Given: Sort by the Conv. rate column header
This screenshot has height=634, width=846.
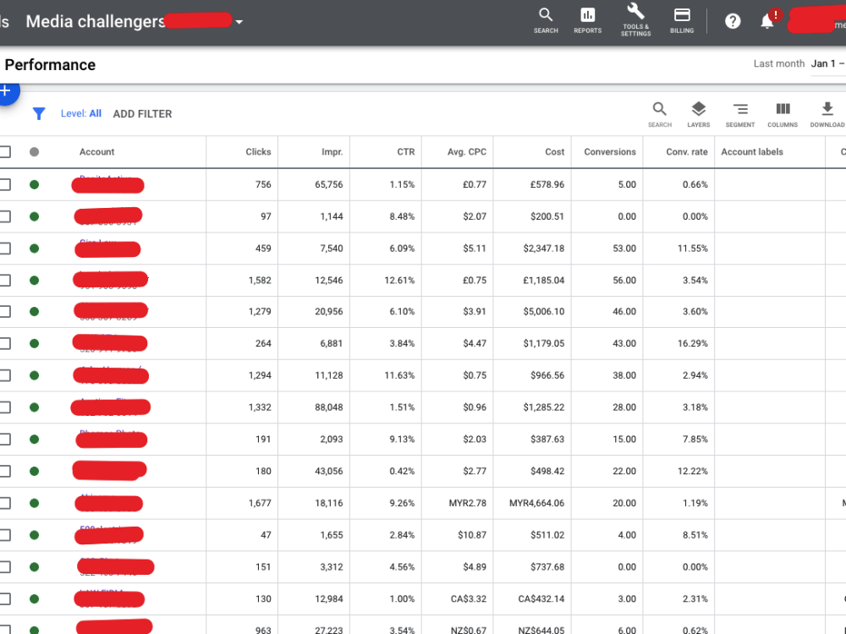Looking at the screenshot, I should click(686, 152).
